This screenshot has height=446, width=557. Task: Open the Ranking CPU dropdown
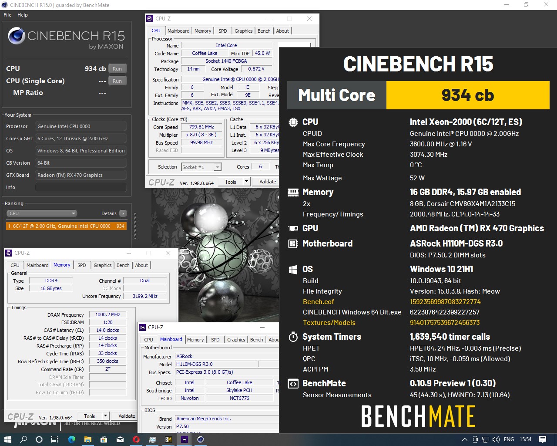(x=42, y=213)
